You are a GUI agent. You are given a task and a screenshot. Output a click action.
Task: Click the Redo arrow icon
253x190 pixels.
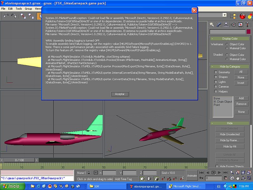pos(14,16)
